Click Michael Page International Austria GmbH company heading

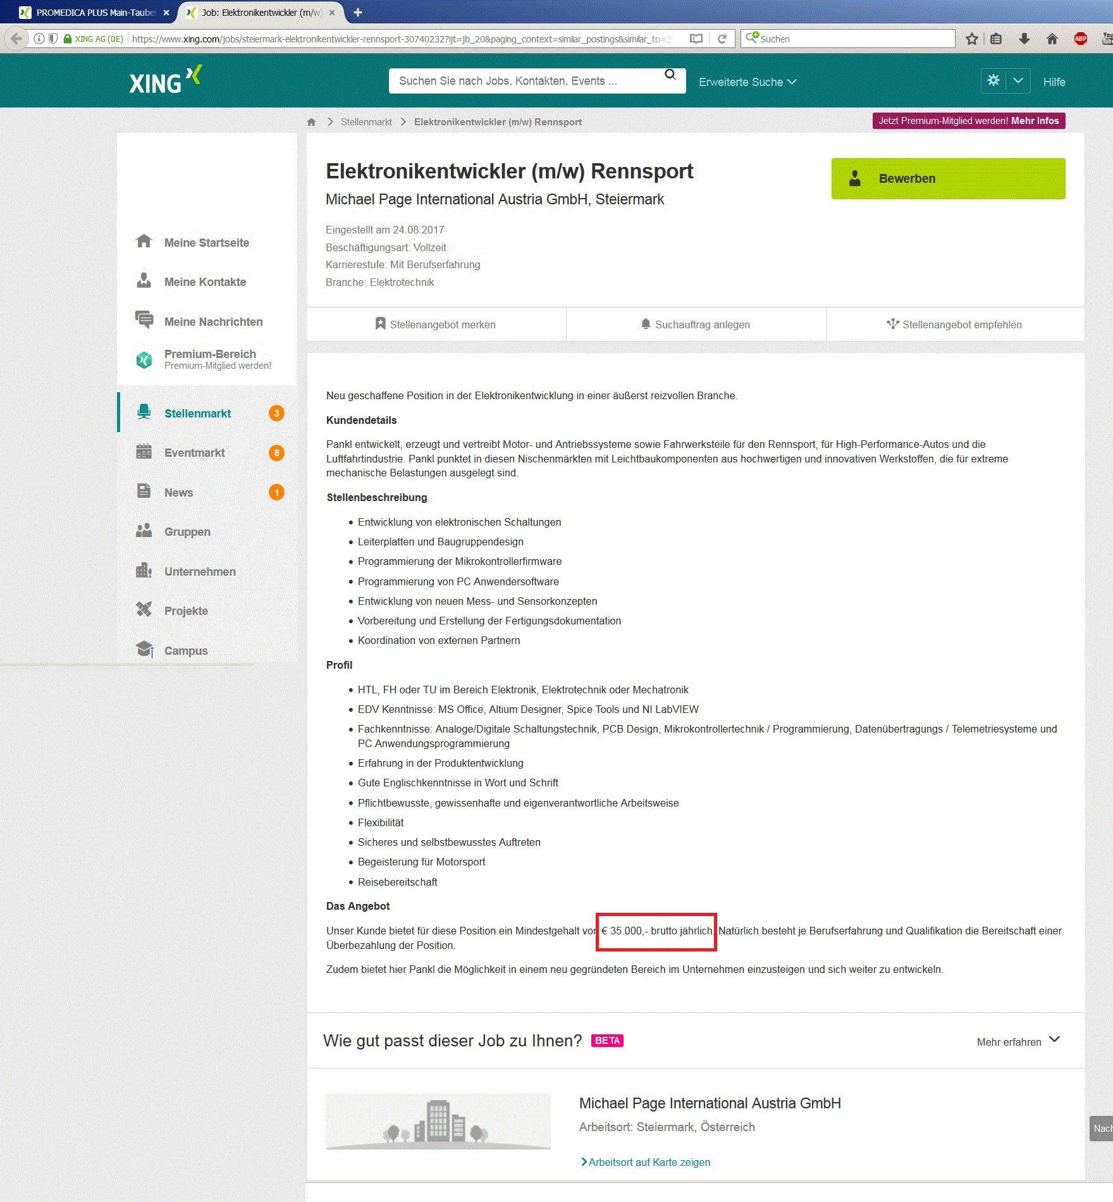pyautogui.click(x=710, y=1103)
